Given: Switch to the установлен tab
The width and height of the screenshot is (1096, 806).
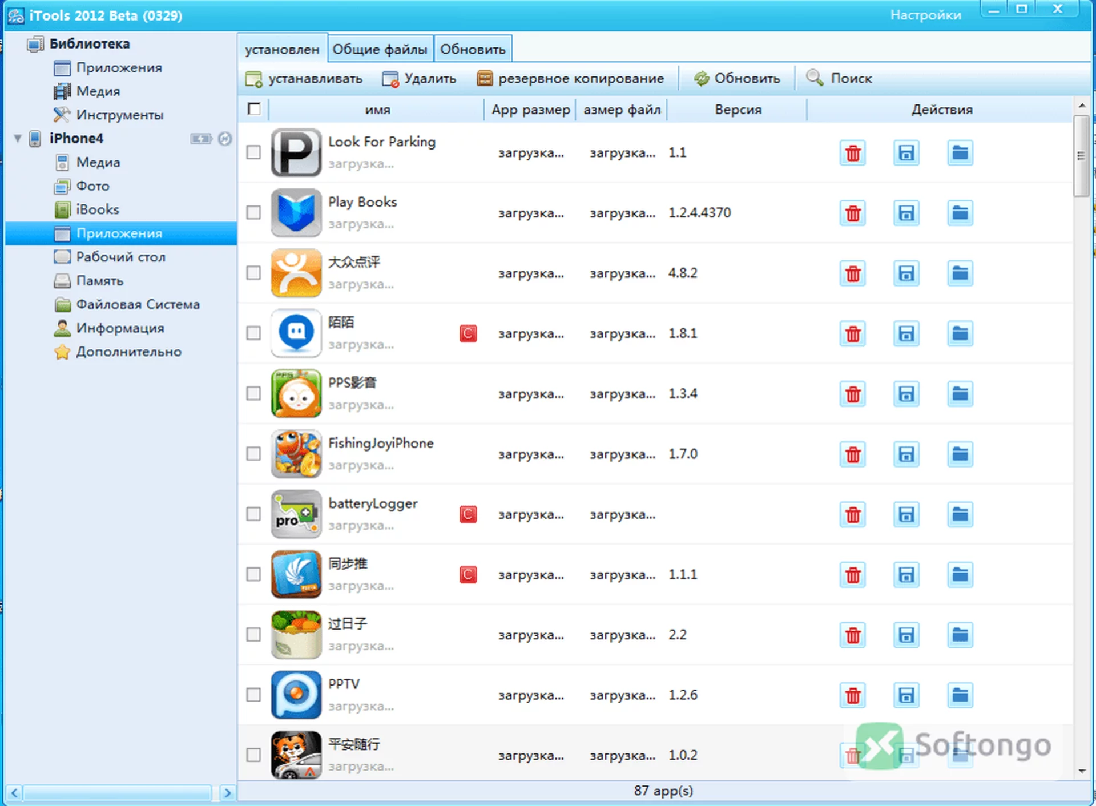Looking at the screenshot, I should 282,49.
